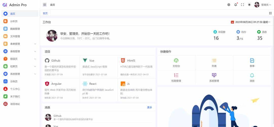Click the 16 项目数 value
This screenshot has height=127, width=274.
point(216,38)
